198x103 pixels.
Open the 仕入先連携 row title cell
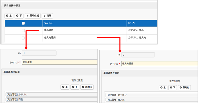coord(85,38)
